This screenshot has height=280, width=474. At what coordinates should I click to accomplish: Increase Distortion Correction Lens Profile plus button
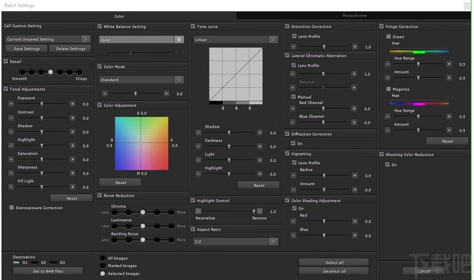tap(355, 47)
